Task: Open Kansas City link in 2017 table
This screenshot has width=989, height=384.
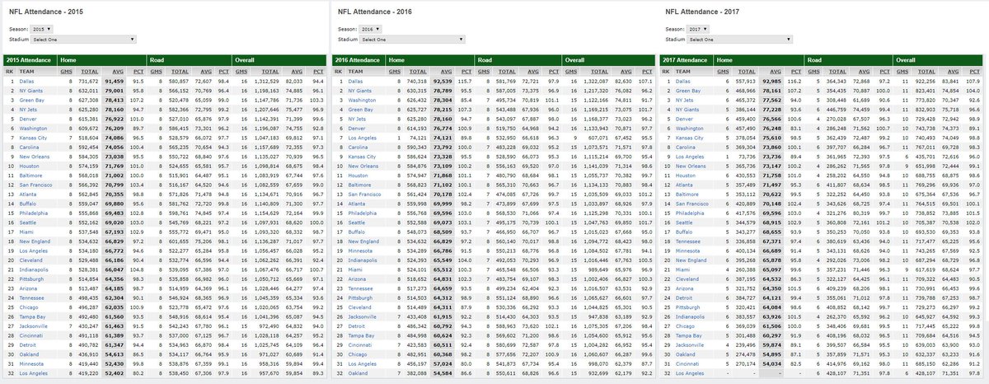Action: (689, 138)
